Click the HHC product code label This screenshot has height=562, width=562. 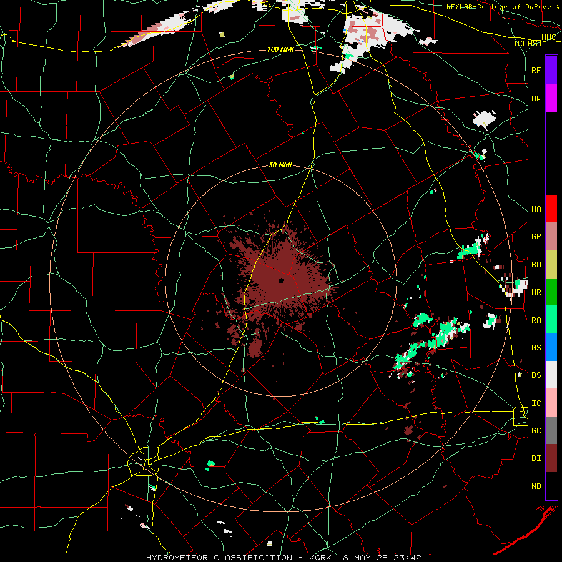[x=548, y=37]
